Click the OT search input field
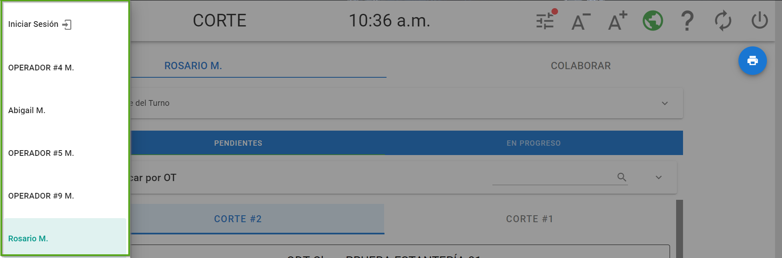This screenshot has height=258, width=782. tap(554, 177)
